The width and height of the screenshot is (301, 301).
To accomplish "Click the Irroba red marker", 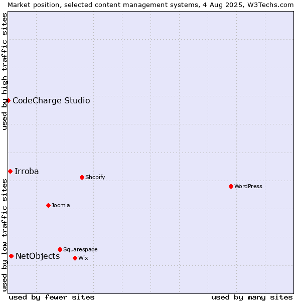I will (x=11, y=171).
